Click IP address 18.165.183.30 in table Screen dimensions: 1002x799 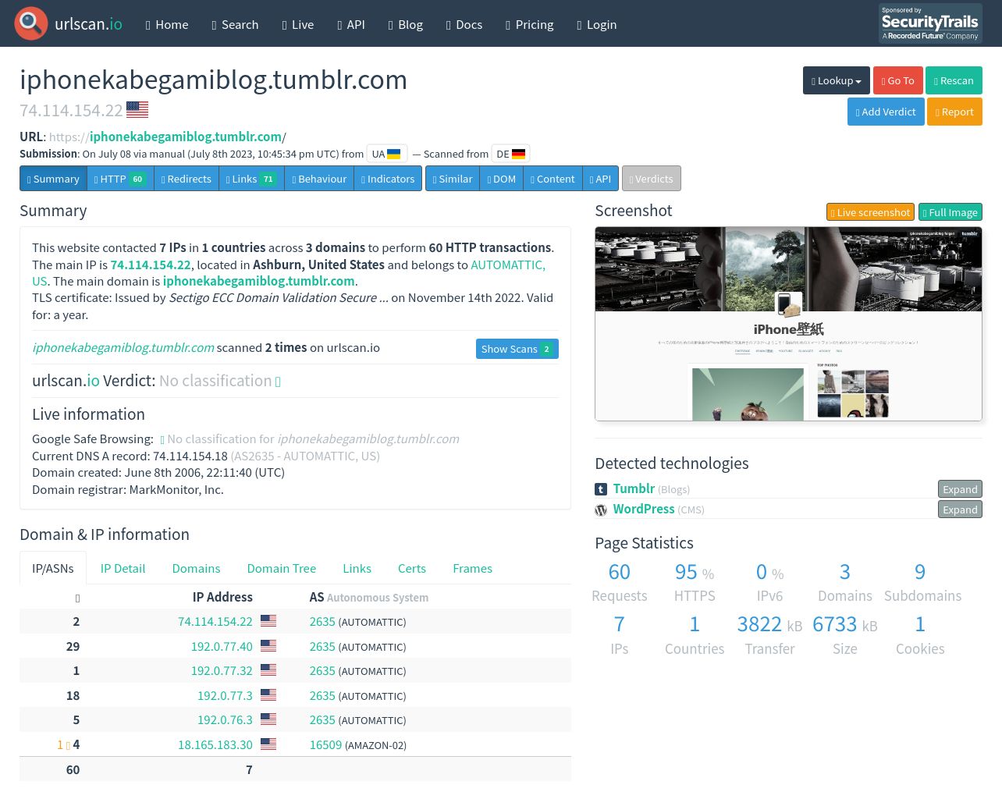coord(215,744)
